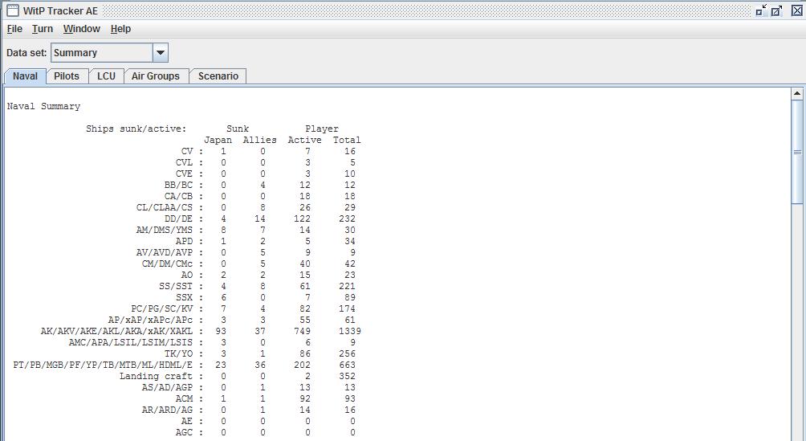Open the Window menu
Image resolution: width=806 pixels, height=441 pixels.
pyautogui.click(x=82, y=29)
